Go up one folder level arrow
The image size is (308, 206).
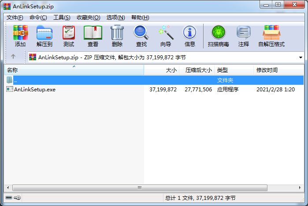click(x=13, y=57)
